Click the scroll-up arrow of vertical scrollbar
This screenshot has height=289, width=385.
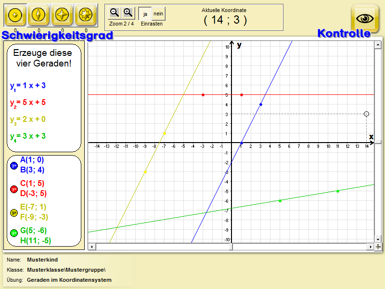pos(378,44)
